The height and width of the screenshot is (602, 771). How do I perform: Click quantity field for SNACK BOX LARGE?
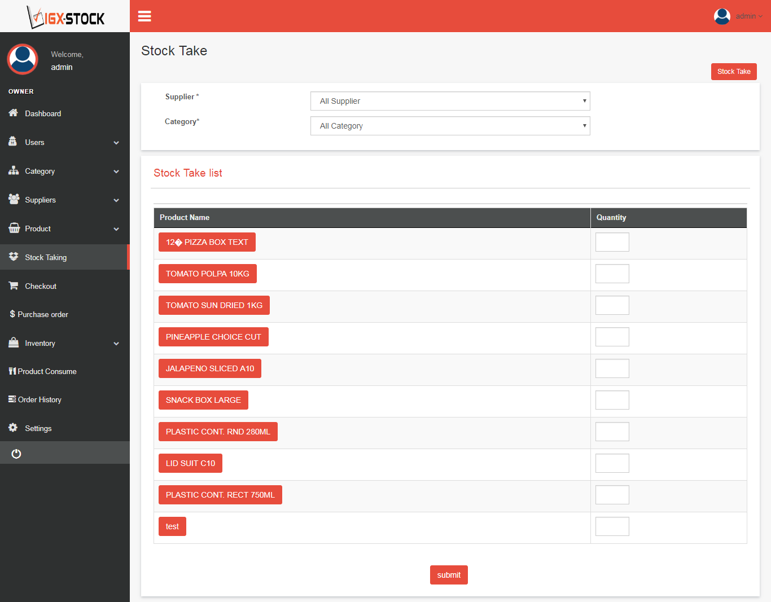(612, 400)
